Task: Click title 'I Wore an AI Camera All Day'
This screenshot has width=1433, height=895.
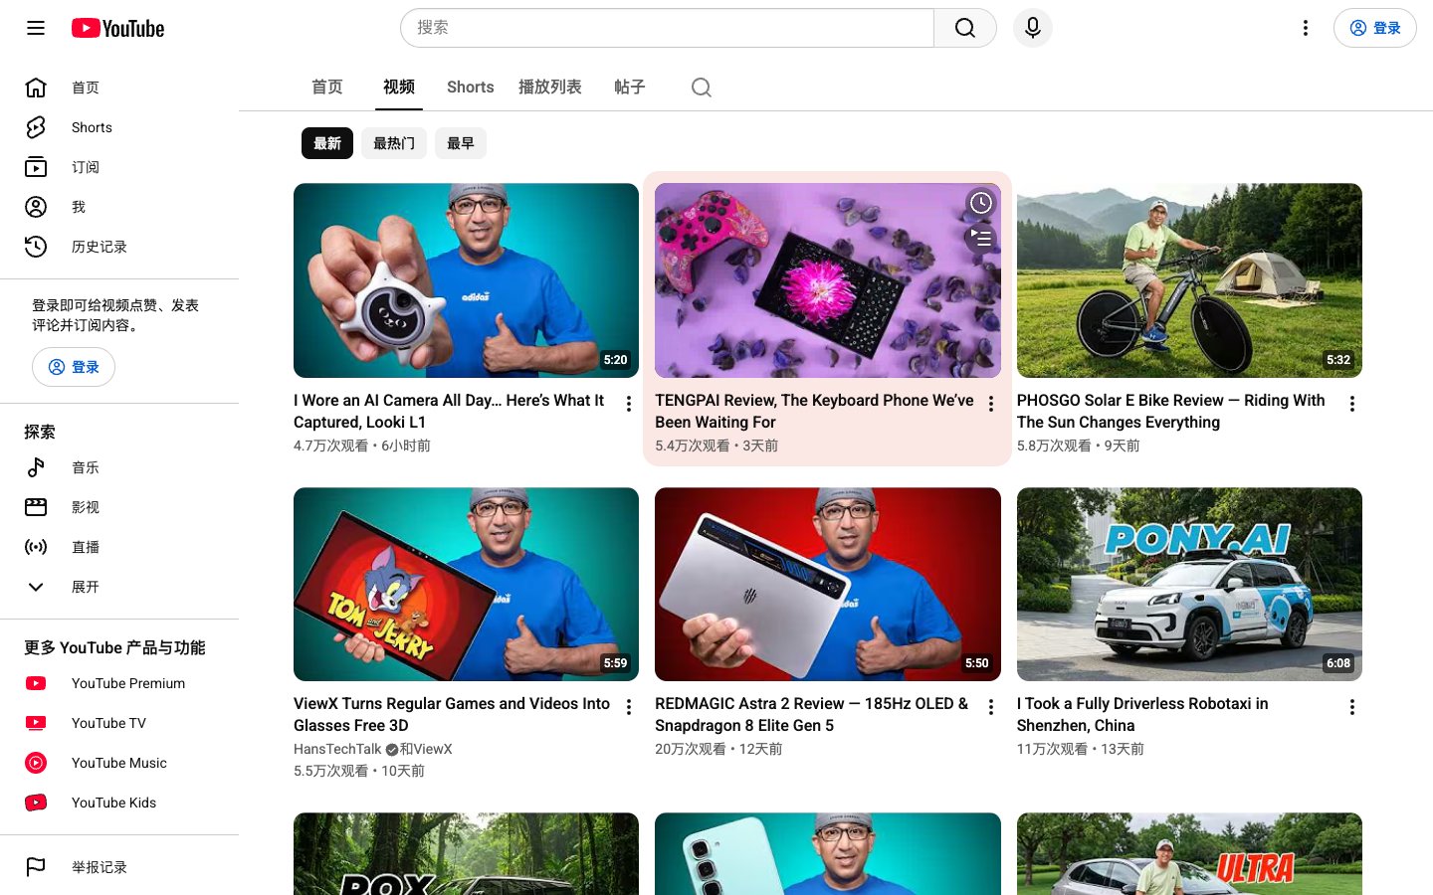Action: [x=449, y=411]
